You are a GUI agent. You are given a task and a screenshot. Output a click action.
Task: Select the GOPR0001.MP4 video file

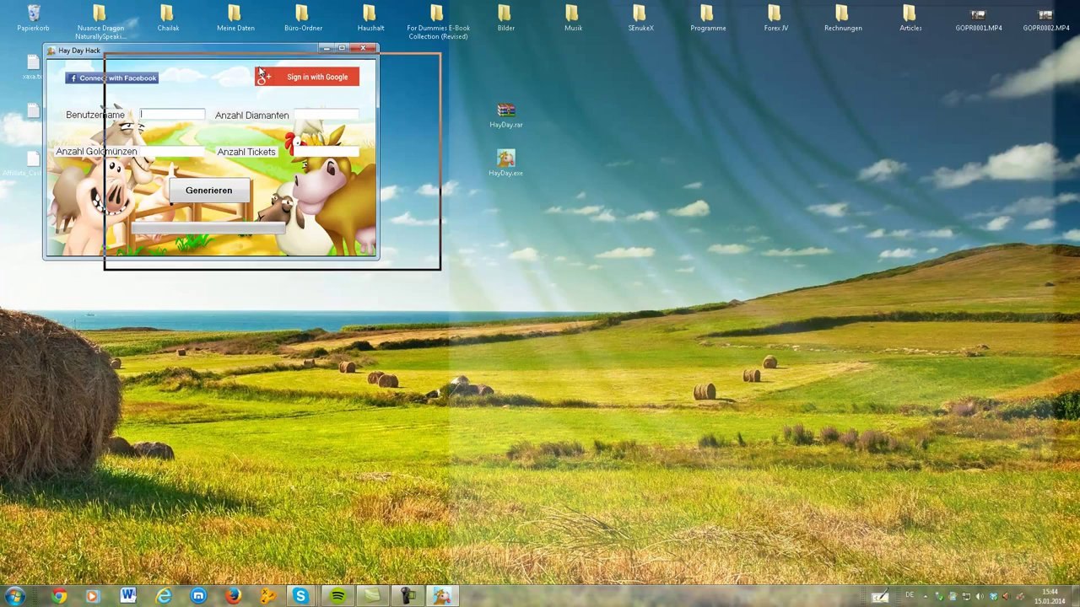pyautogui.click(x=978, y=19)
